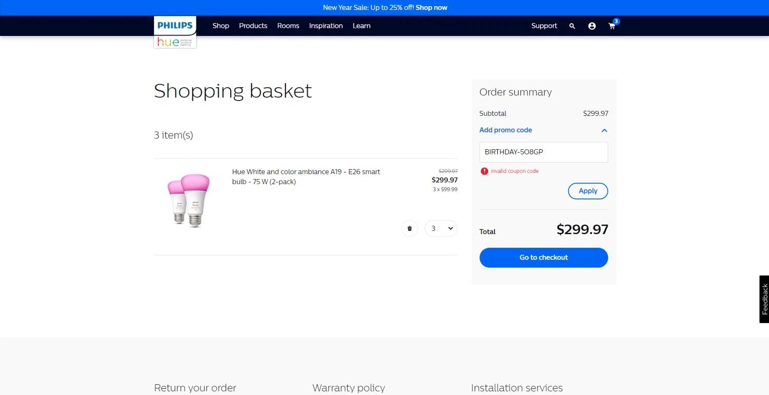Click the 3 x $99.99 price text
Viewport: 769px width, 395px height.
point(445,189)
